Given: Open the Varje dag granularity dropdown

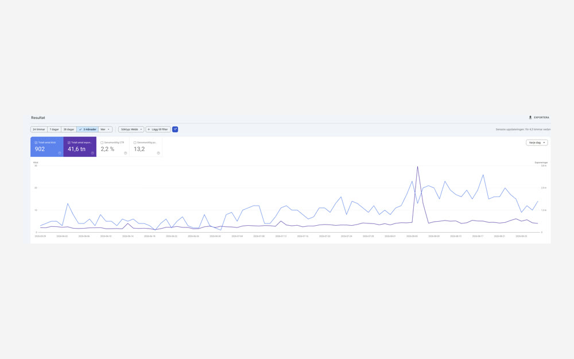Looking at the screenshot, I should (x=537, y=142).
